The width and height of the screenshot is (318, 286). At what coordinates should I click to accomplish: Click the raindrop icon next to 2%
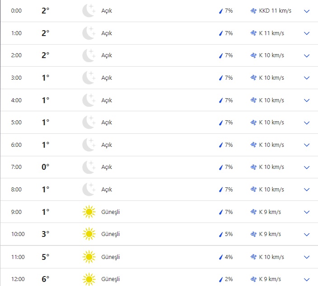click(x=221, y=279)
